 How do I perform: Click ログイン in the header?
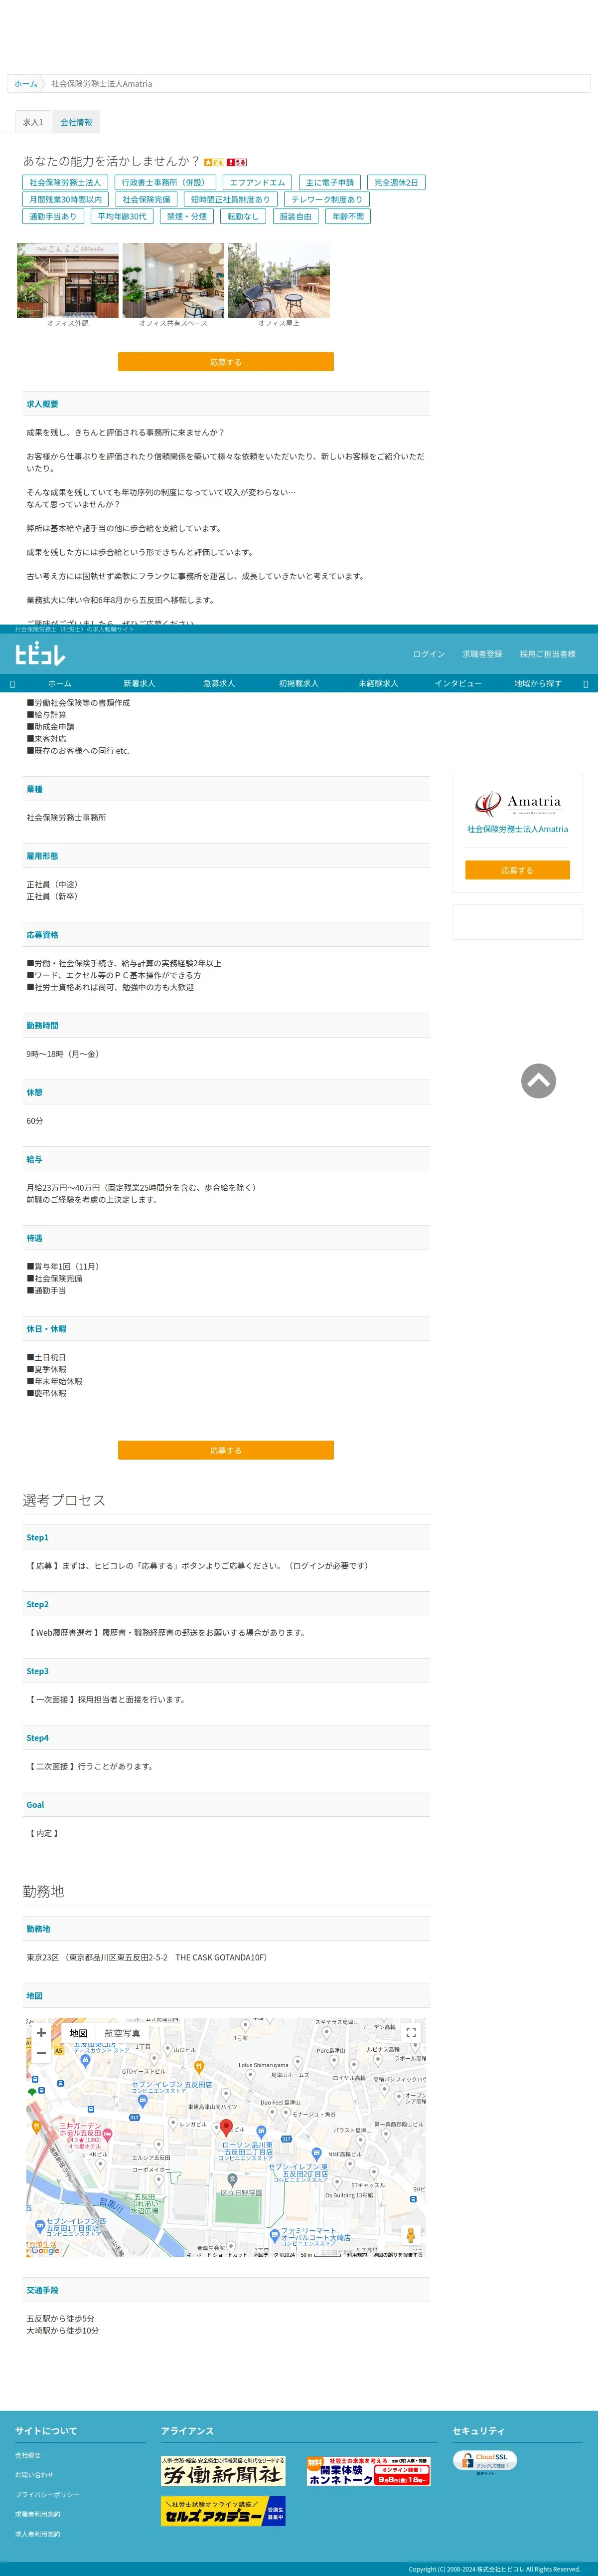click(429, 654)
